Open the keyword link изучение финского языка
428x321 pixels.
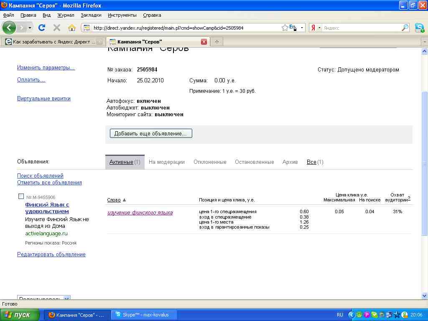[140, 213]
